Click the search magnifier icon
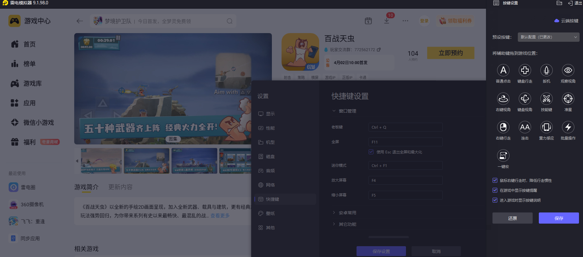Image resolution: width=583 pixels, height=257 pixels. point(230,21)
